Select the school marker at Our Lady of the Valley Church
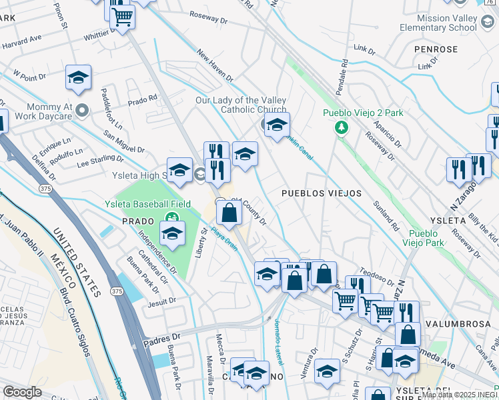499x400 pixels. (x=277, y=125)
